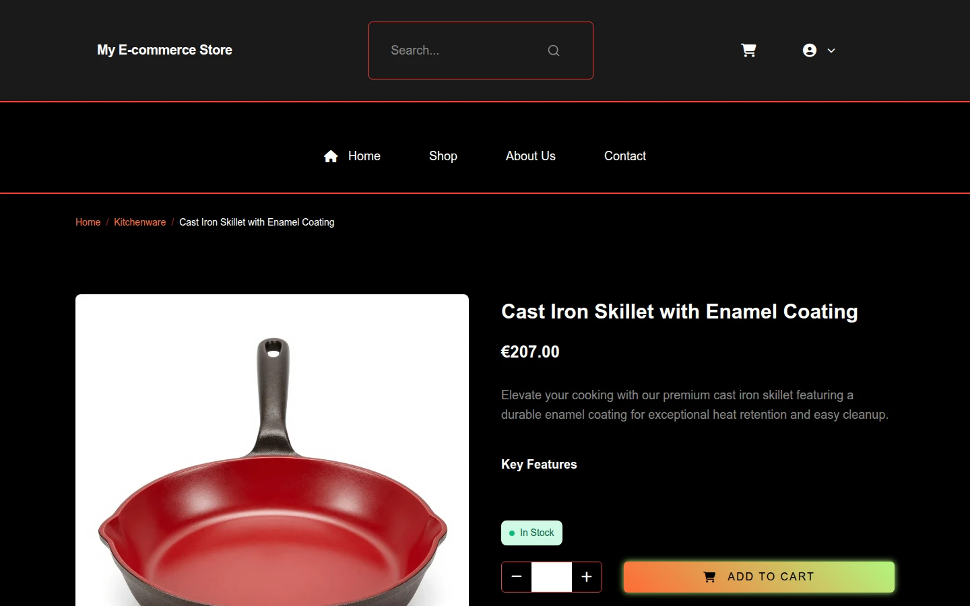The height and width of the screenshot is (606, 970).
Task: Click the ADD TO CART button
Action: (759, 577)
